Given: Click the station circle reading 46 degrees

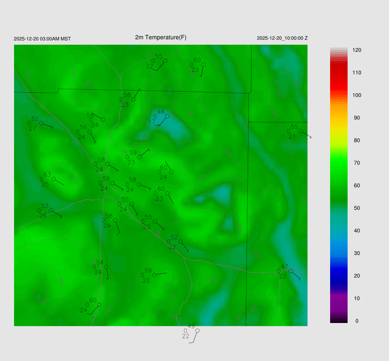Looking at the screenshot, I should [167, 117].
